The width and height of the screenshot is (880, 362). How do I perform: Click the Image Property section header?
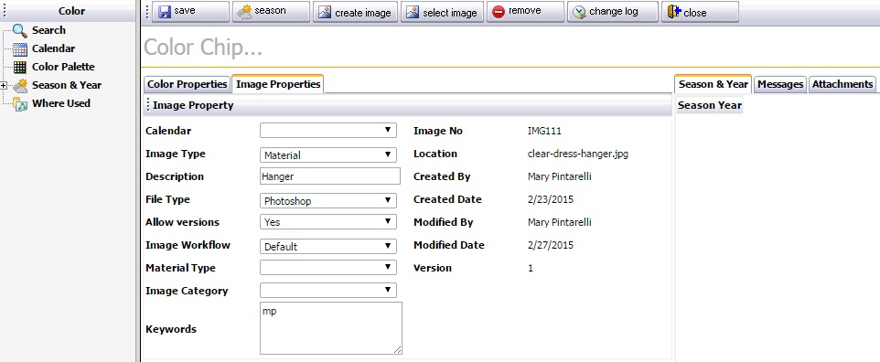tap(407, 105)
